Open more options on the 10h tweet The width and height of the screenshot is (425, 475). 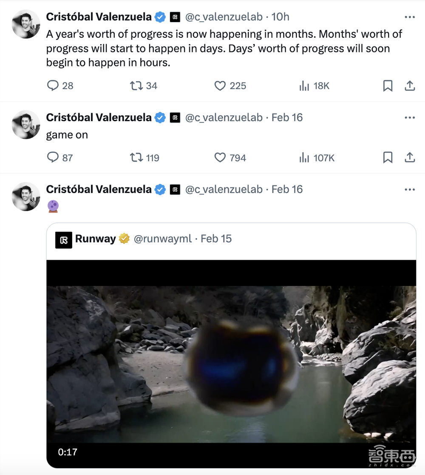pos(410,17)
